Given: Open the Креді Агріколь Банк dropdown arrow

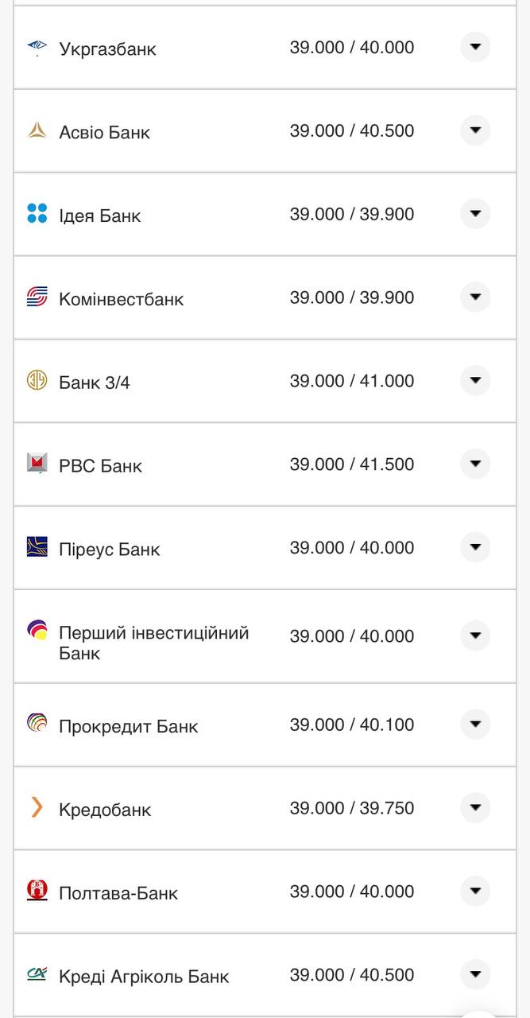Looking at the screenshot, I should [474, 974].
